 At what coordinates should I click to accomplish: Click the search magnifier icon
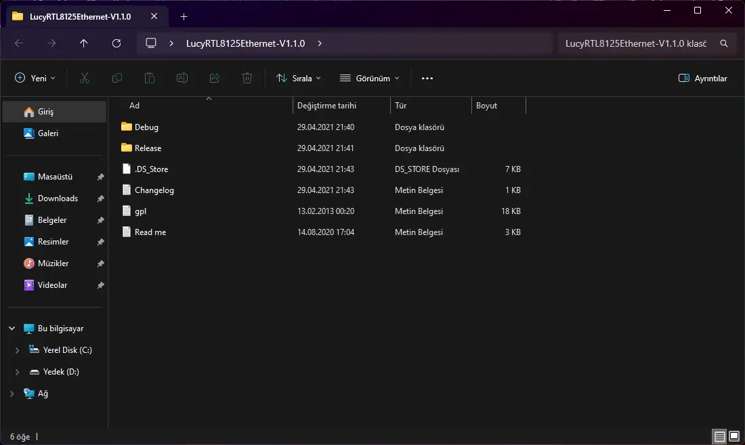click(x=723, y=43)
